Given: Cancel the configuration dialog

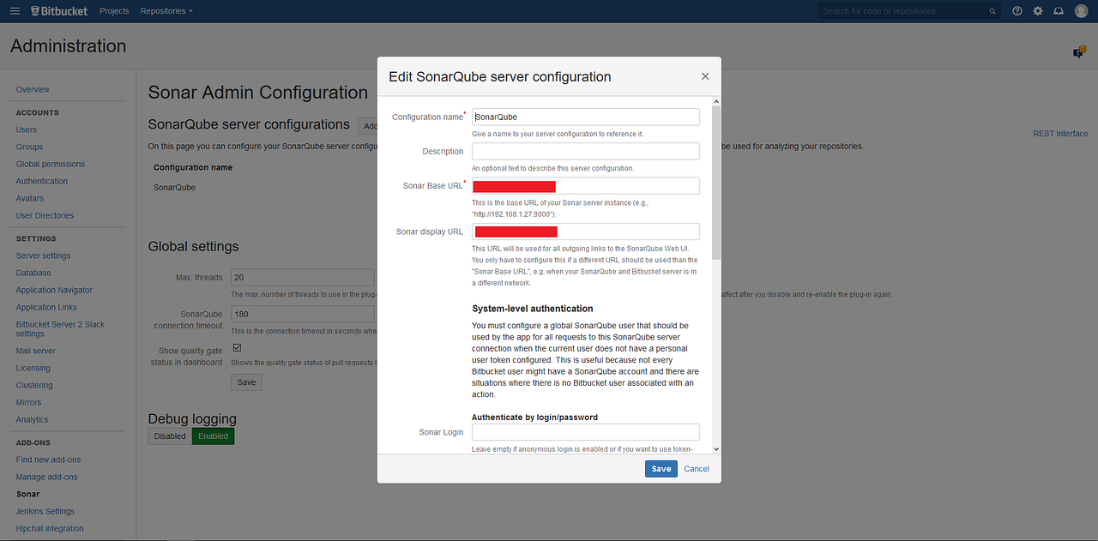Looking at the screenshot, I should coord(697,469).
